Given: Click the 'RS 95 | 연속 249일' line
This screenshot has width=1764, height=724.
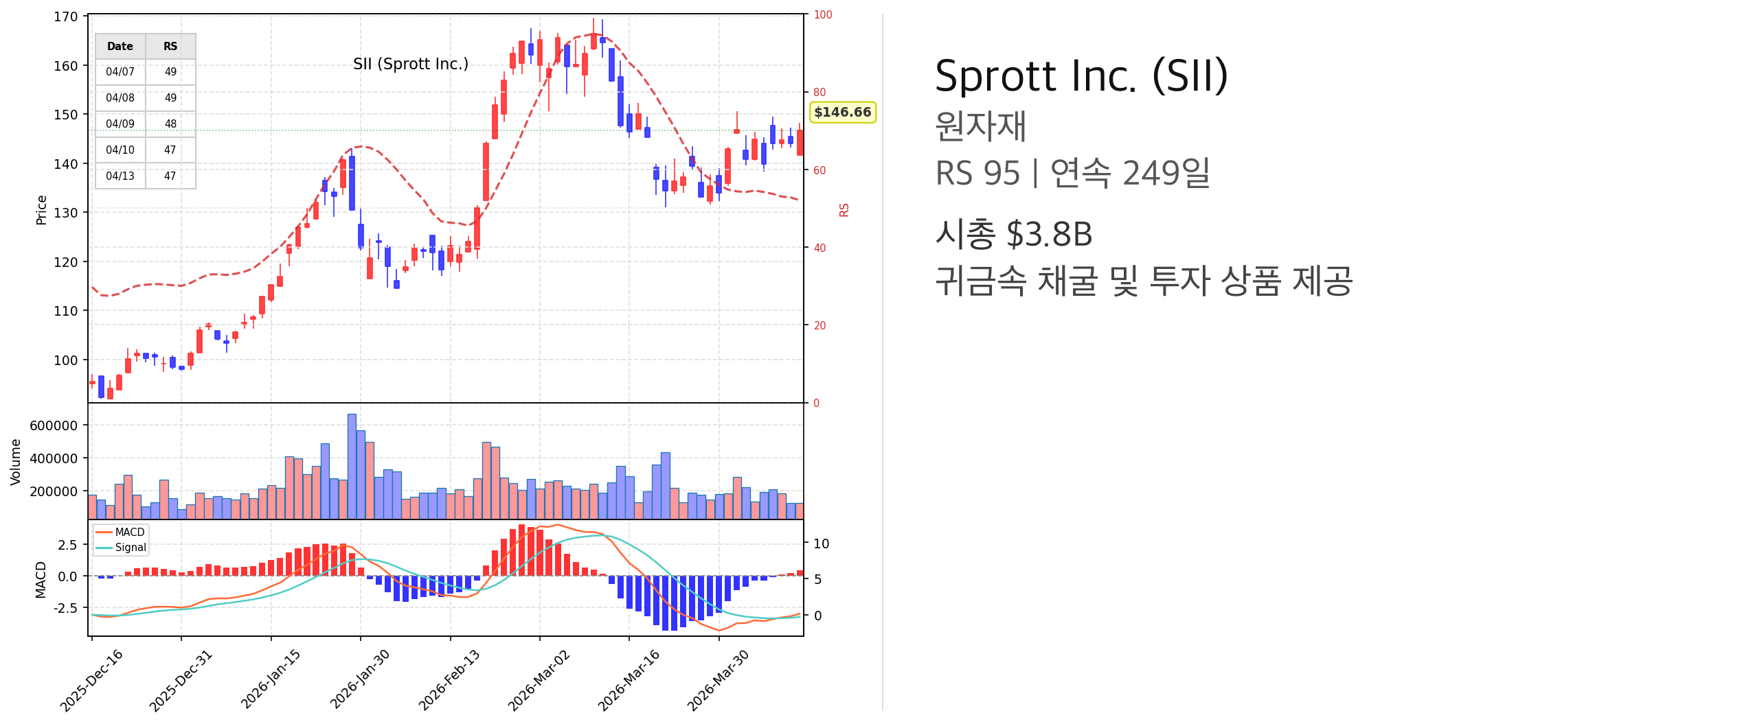Looking at the screenshot, I should [x=1072, y=173].
